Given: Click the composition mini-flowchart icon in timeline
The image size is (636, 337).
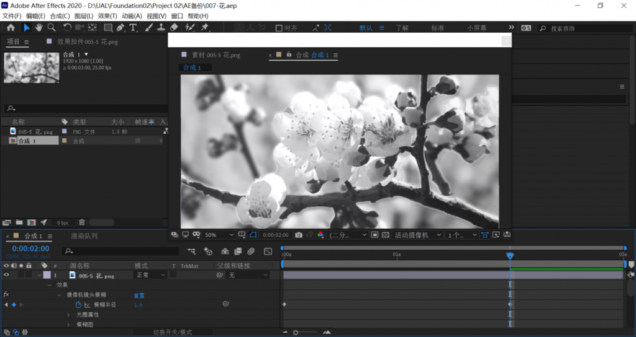Looking at the screenshot, I should (191, 252).
